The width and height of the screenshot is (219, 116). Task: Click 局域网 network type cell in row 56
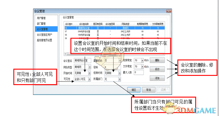[125, 28]
